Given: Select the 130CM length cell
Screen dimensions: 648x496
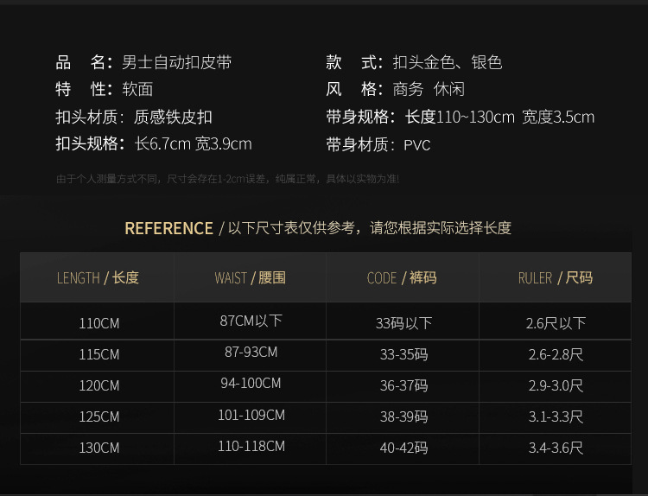Looking at the screenshot, I should (98, 448).
